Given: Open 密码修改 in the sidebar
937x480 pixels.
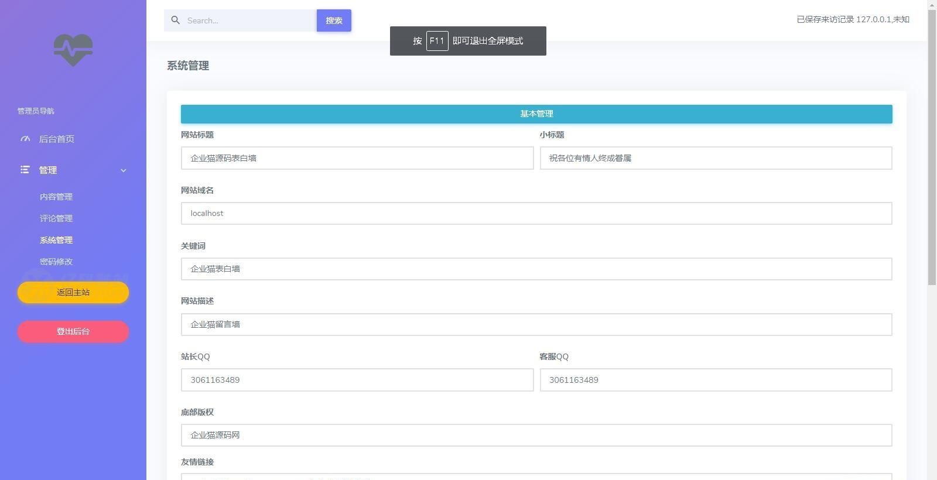Looking at the screenshot, I should coord(56,262).
